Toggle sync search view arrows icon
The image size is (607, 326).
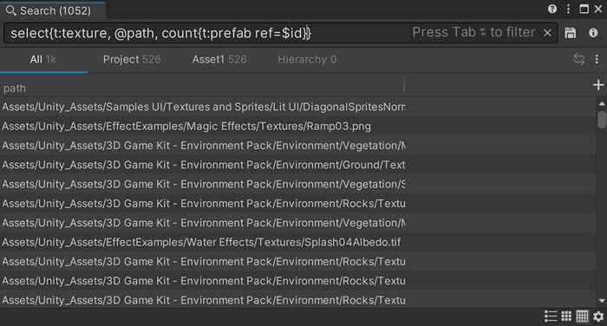pyautogui.click(x=578, y=59)
